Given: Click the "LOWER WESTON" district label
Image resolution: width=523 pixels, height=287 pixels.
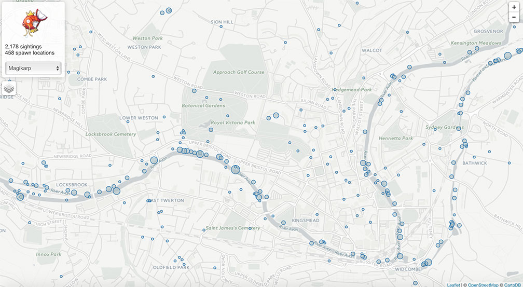Looking at the screenshot, I should click(x=139, y=118).
